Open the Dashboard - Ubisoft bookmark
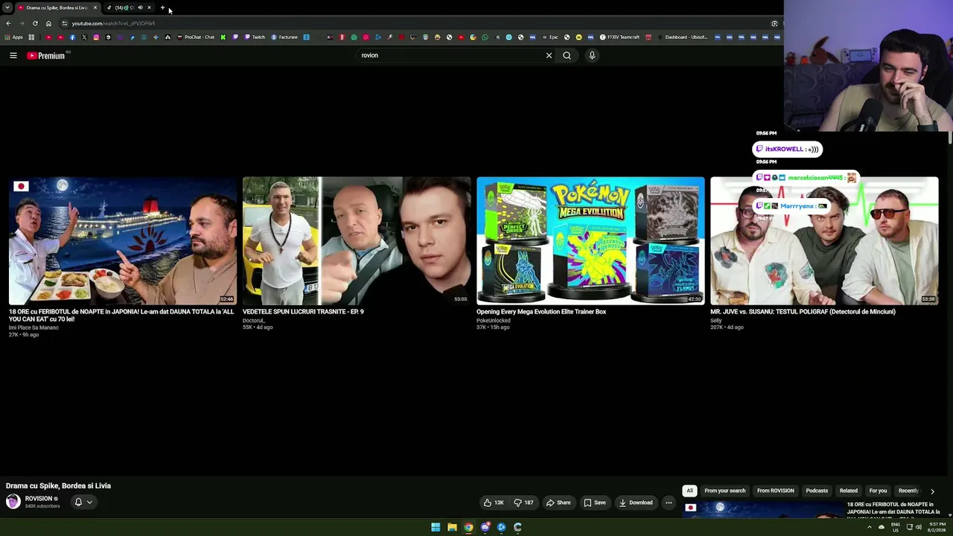 (683, 37)
